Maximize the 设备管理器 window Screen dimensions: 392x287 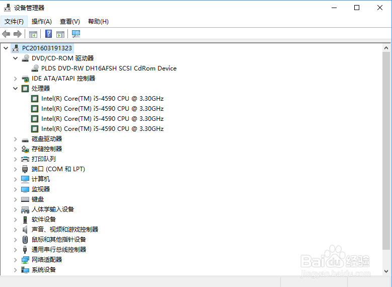click(x=357, y=8)
